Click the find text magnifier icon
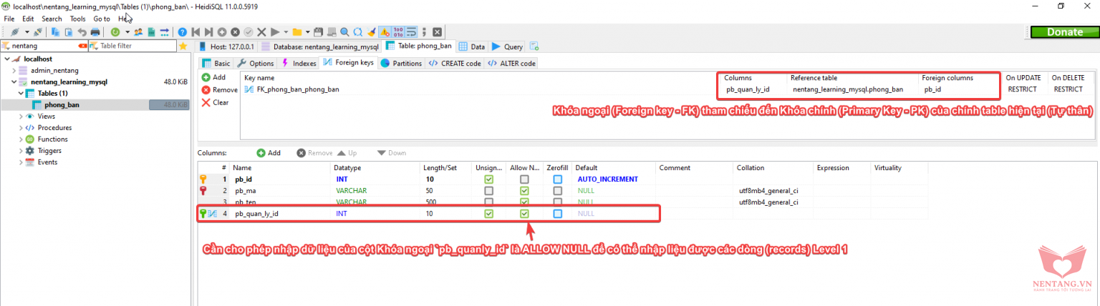Image resolution: width=1100 pixels, height=306 pixels. 344,32
